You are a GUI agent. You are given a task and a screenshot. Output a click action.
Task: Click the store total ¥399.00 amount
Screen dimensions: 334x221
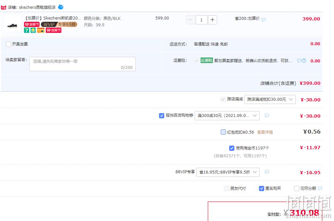(x=310, y=83)
